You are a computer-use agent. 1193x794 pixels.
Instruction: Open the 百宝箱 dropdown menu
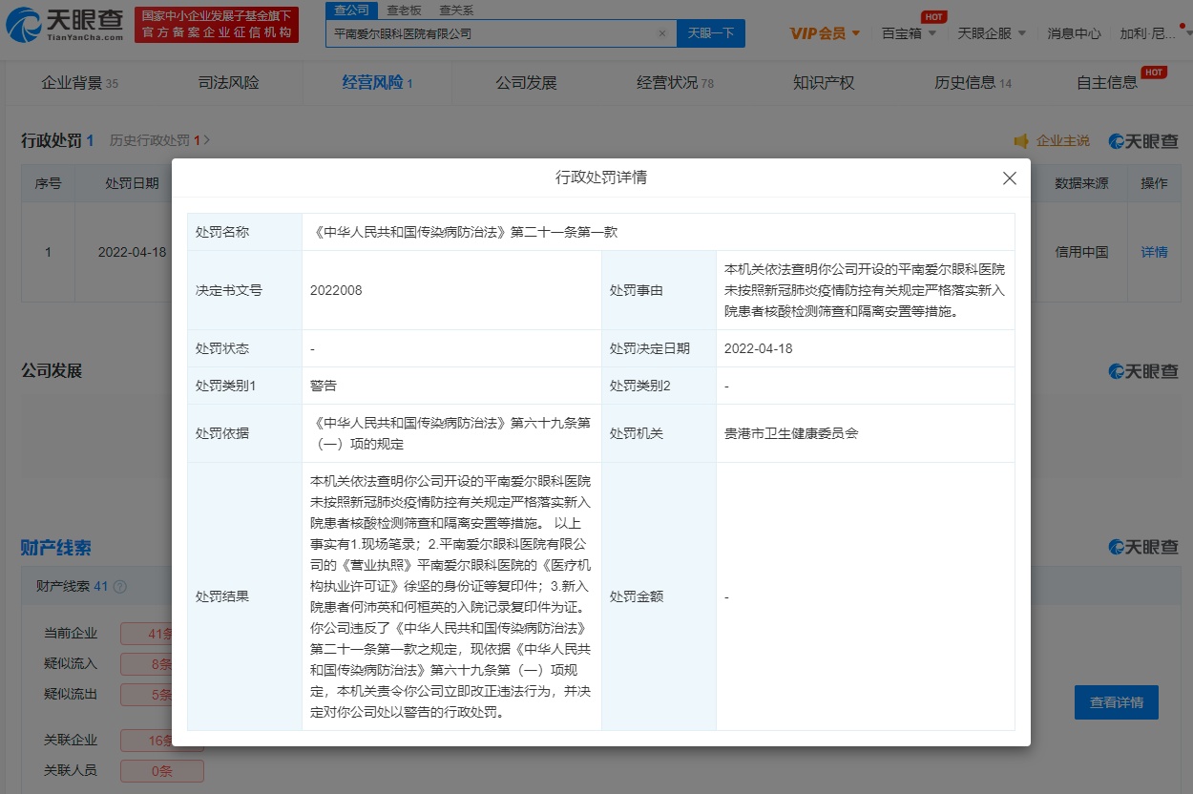909,33
